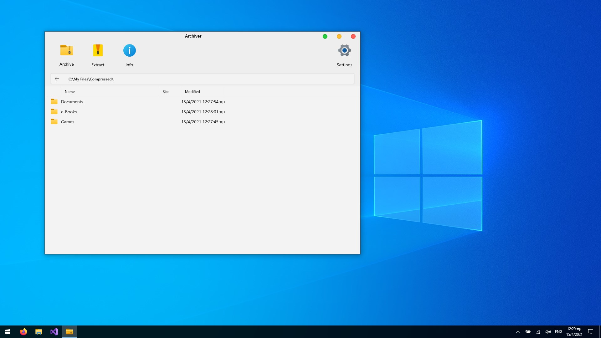Sort by the Name column header
Viewport: 601px width, 338px height.
click(70, 92)
